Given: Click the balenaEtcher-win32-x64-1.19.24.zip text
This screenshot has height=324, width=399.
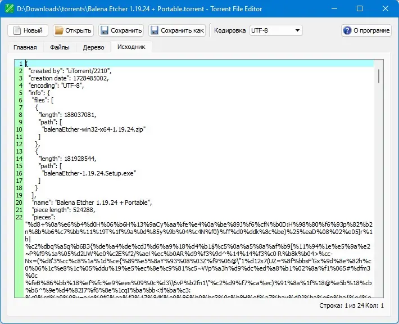Looking at the screenshot, I should (x=94, y=129).
